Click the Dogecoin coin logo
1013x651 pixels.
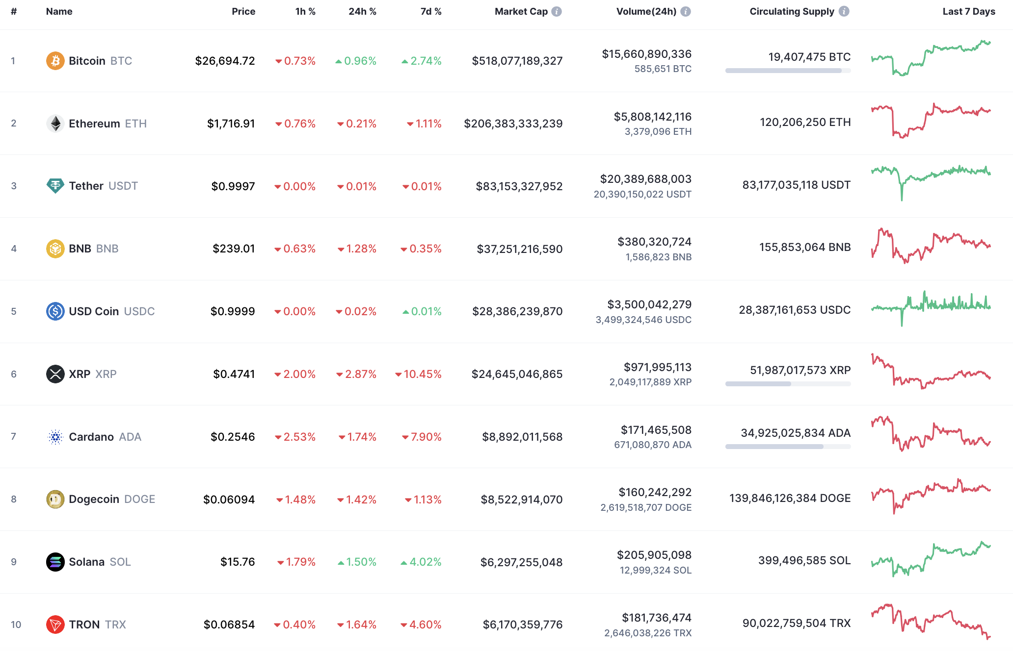click(x=55, y=499)
